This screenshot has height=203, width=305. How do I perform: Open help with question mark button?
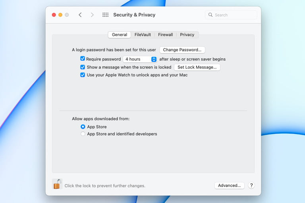pyautogui.click(x=251, y=186)
